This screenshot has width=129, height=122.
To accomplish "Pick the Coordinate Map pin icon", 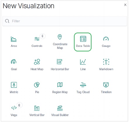I will (x=60, y=37).
